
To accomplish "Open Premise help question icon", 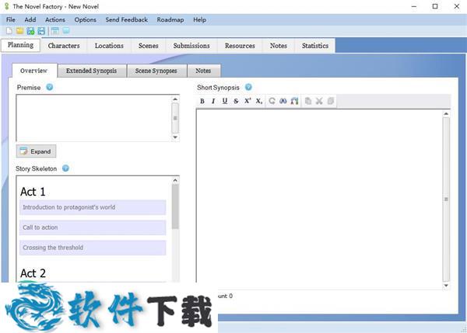I will click(x=50, y=87).
